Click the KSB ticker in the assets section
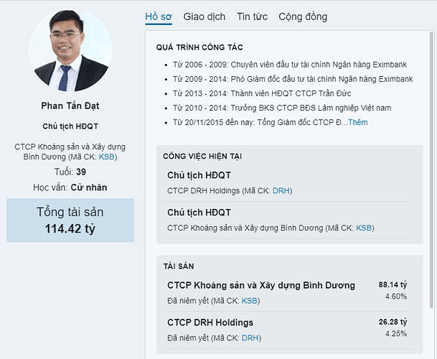Image resolution: width=437 pixels, height=359 pixels. pos(250,300)
